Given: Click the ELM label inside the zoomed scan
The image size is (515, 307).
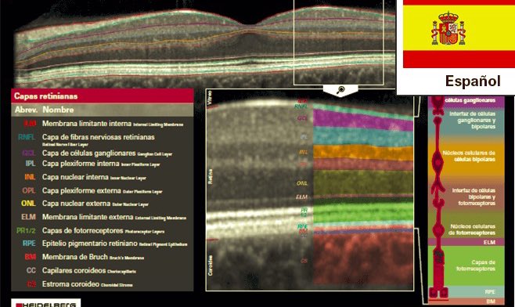Looking at the screenshot, I should point(301,197).
